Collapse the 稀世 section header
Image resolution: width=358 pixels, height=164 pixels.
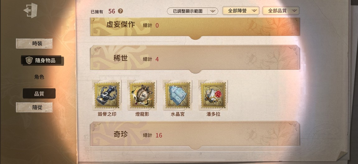pyautogui.click(x=195, y=59)
